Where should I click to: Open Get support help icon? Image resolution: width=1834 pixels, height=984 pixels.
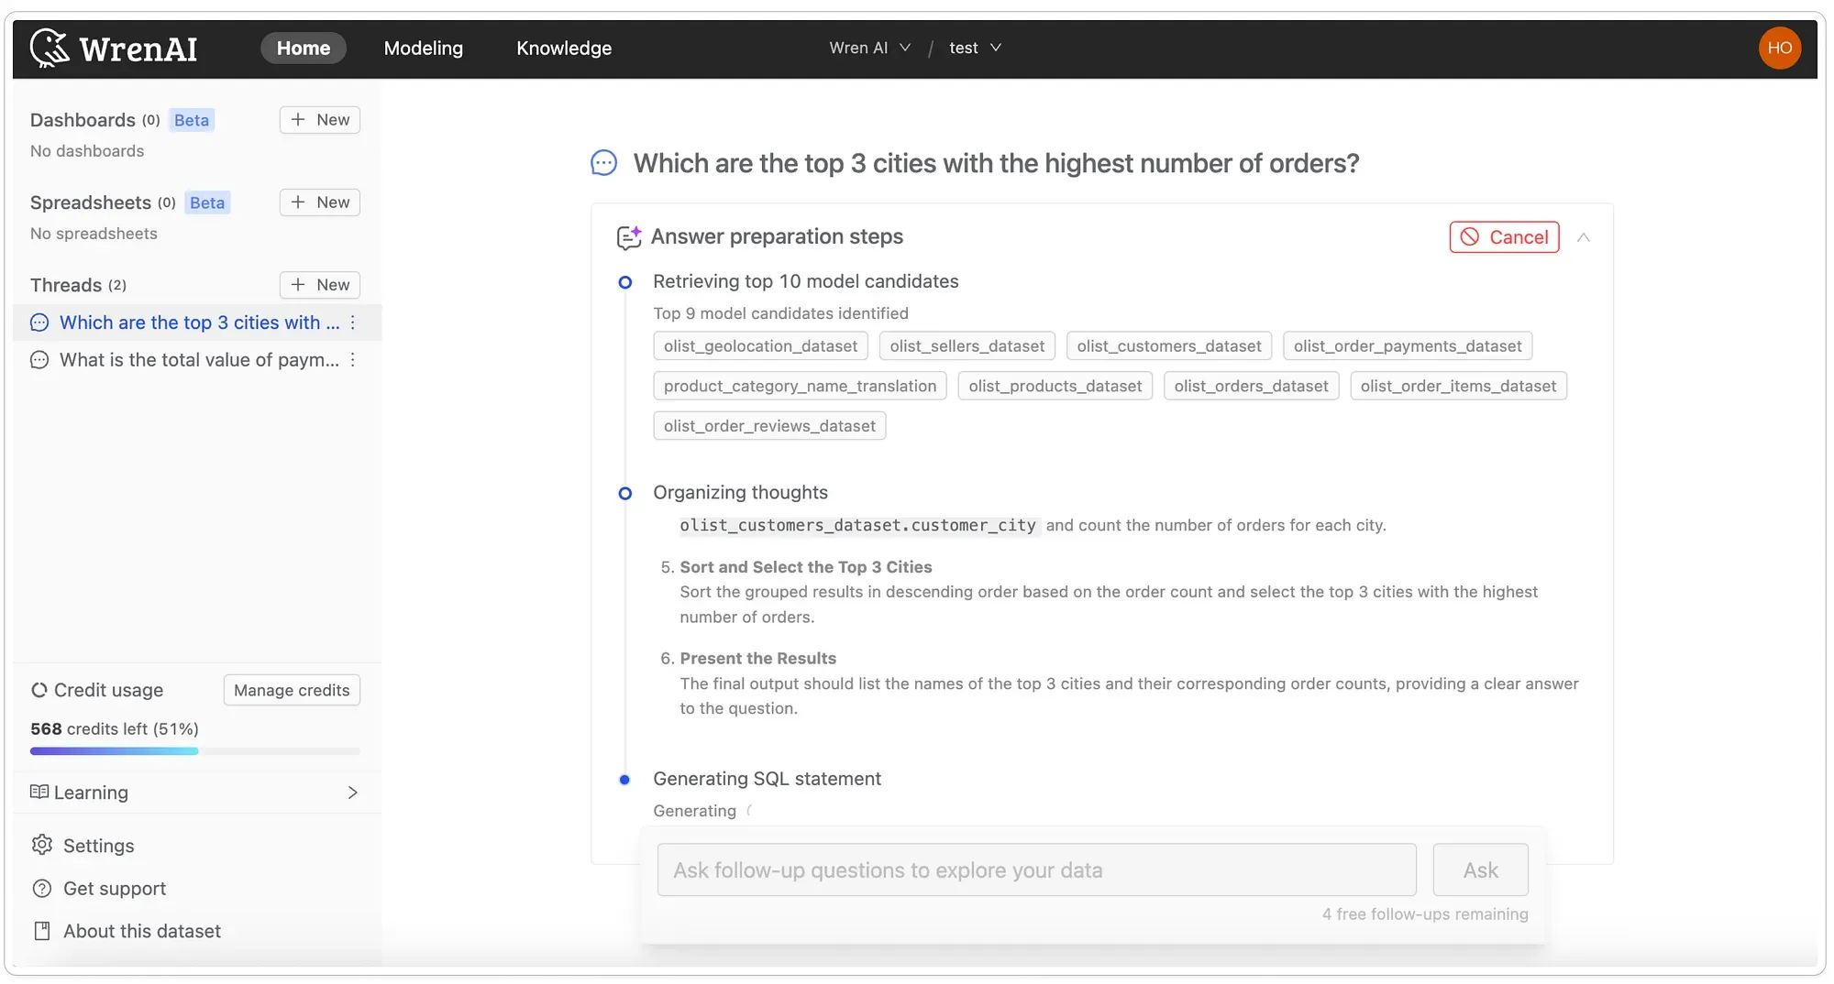pyautogui.click(x=41, y=888)
